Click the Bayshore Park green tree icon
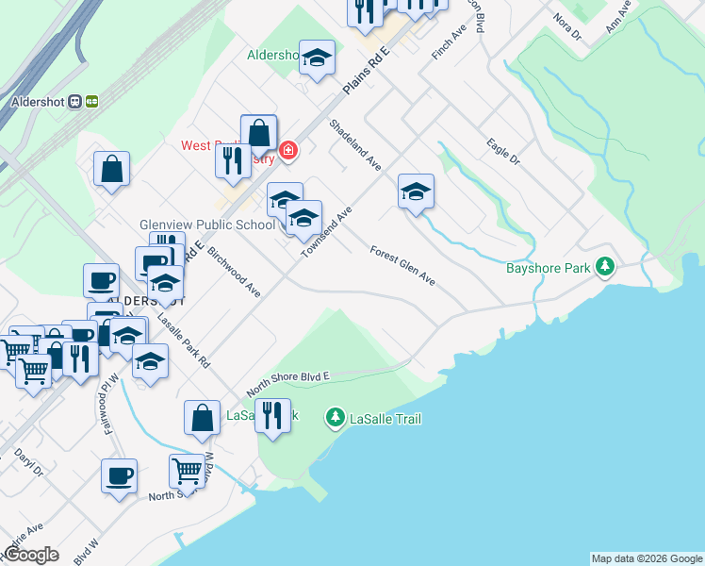The height and width of the screenshot is (566, 705). (x=605, y=267)
